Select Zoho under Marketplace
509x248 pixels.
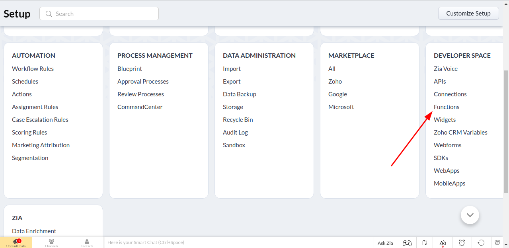335,81
